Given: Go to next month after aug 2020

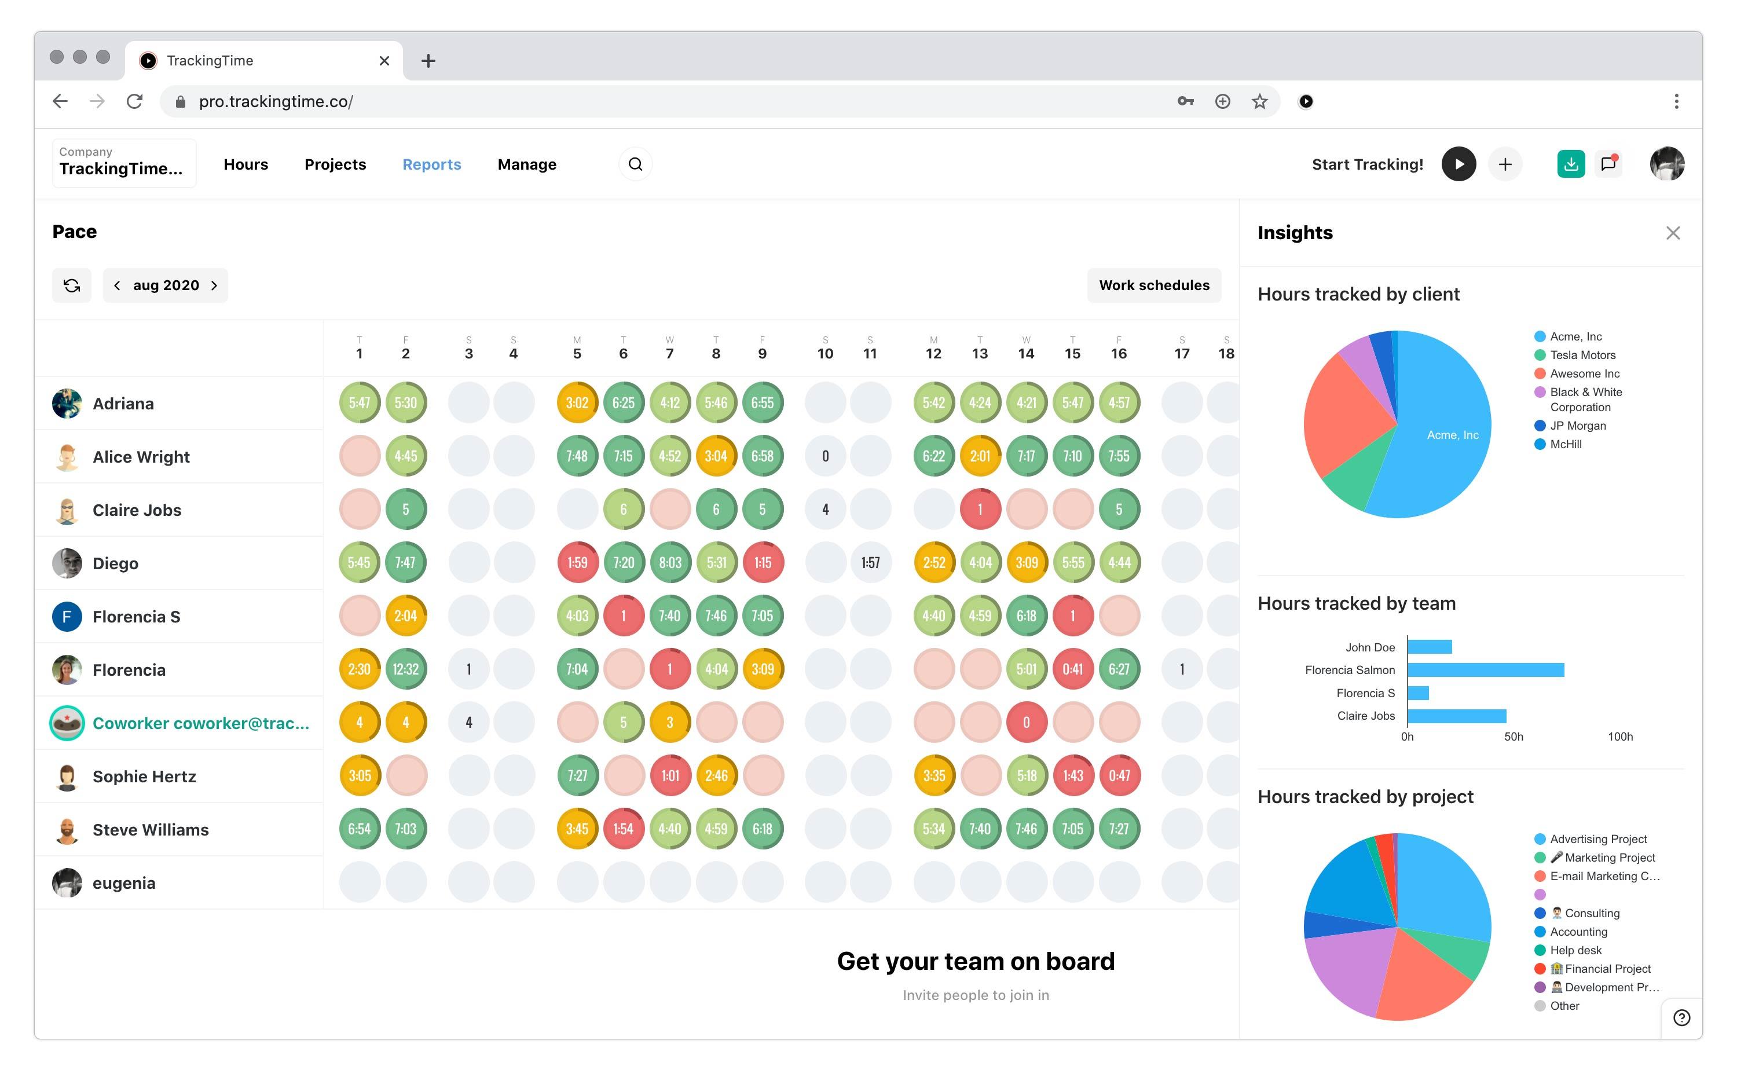Looking at the screenshot, I should click(214, 285).
